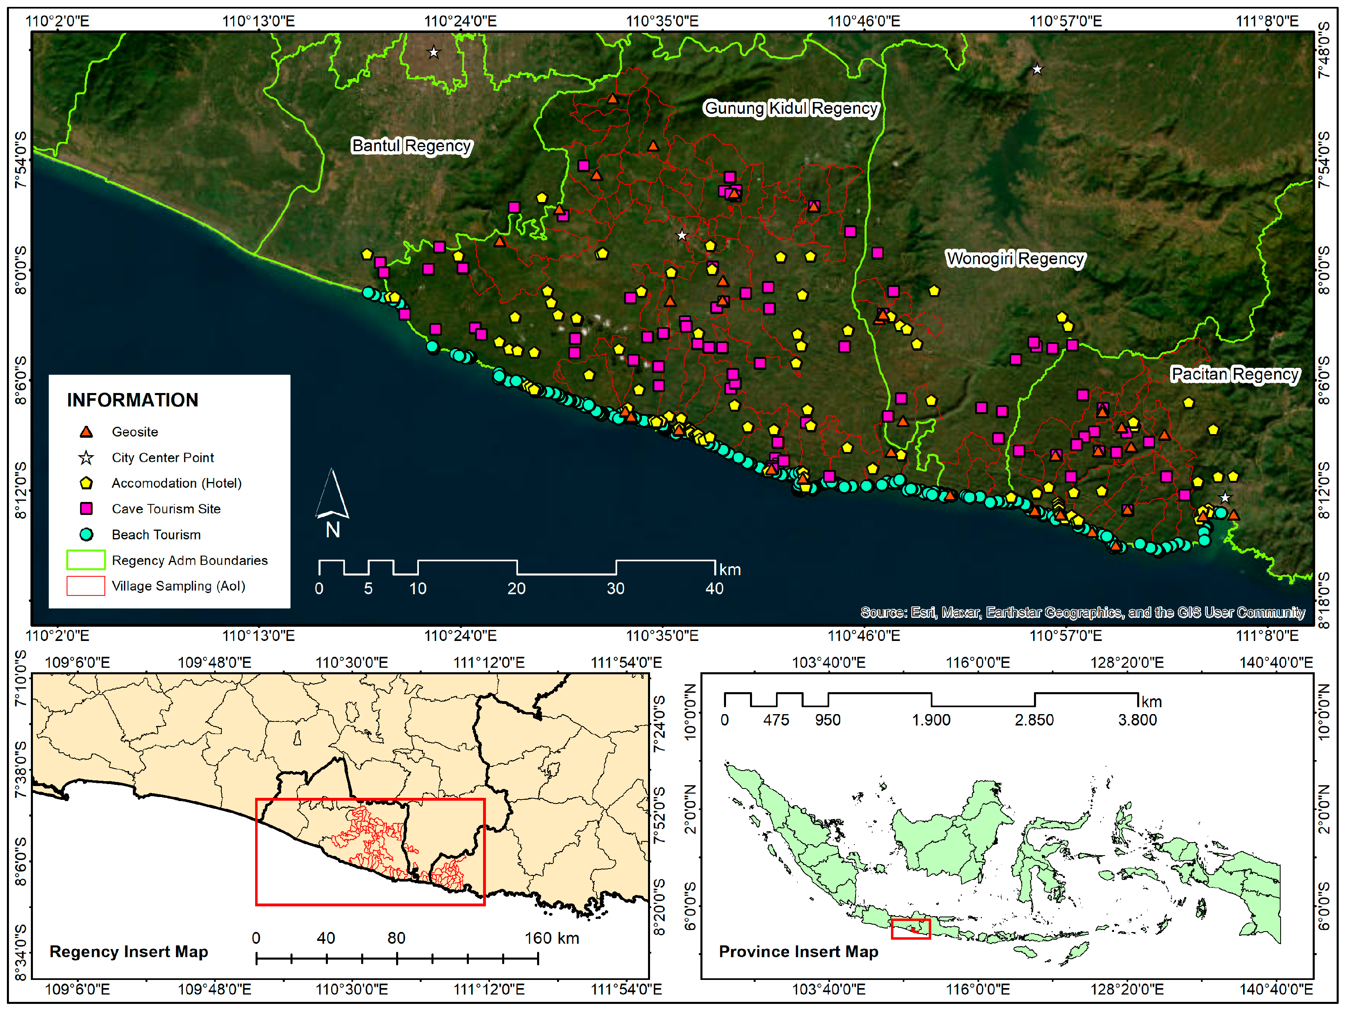1346x1010 pixels.
Task: Click the right 7°48'0"S latitude label
Action: [x=1324, y=50]
